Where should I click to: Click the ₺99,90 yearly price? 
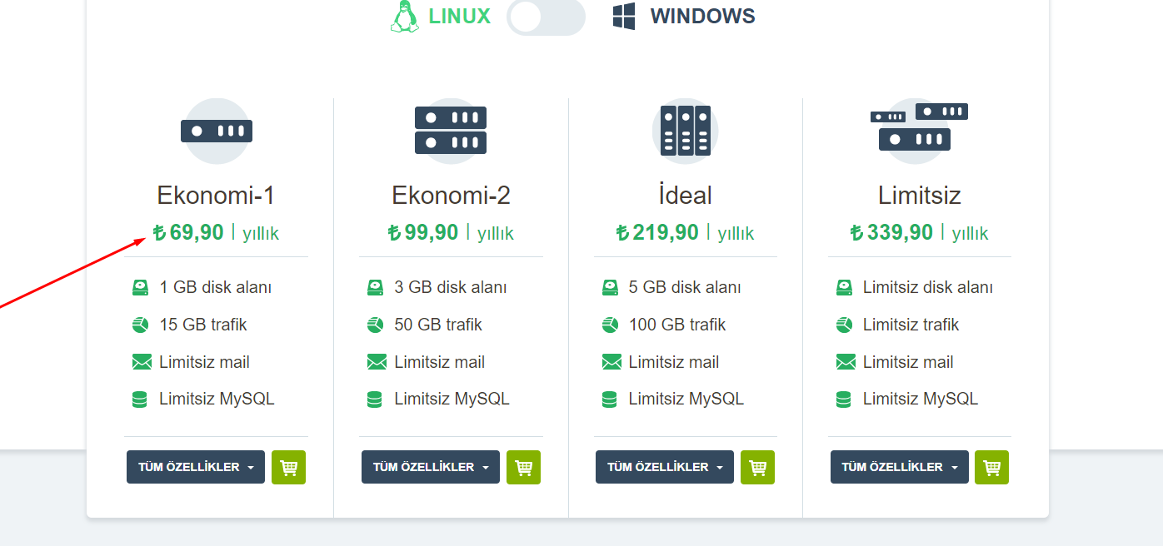coord(451,232)
